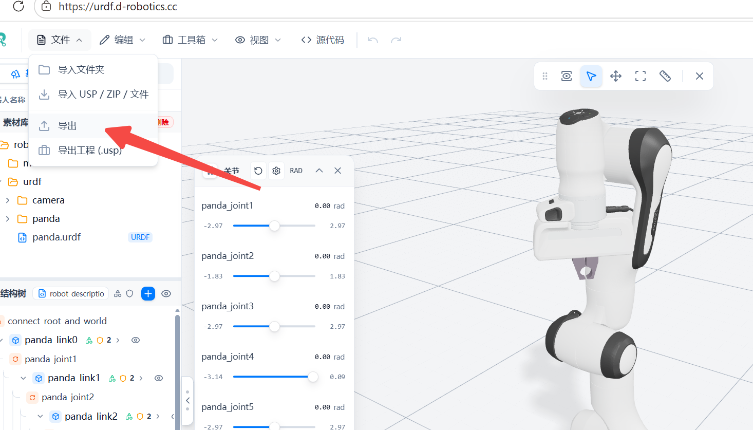Open the urdf folder
The height and width of the screenshot is (430, 753).
pos(32,181)
